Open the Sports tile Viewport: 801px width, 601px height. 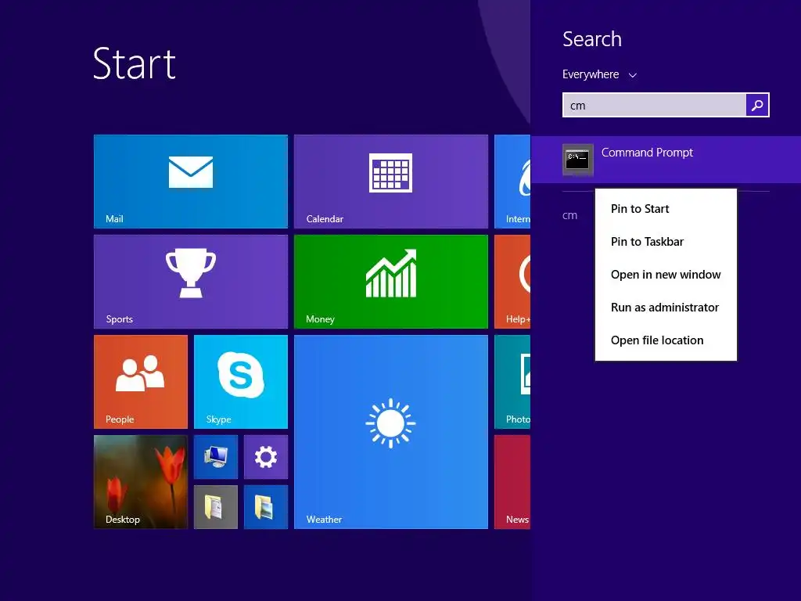click(x=191, y=282)
